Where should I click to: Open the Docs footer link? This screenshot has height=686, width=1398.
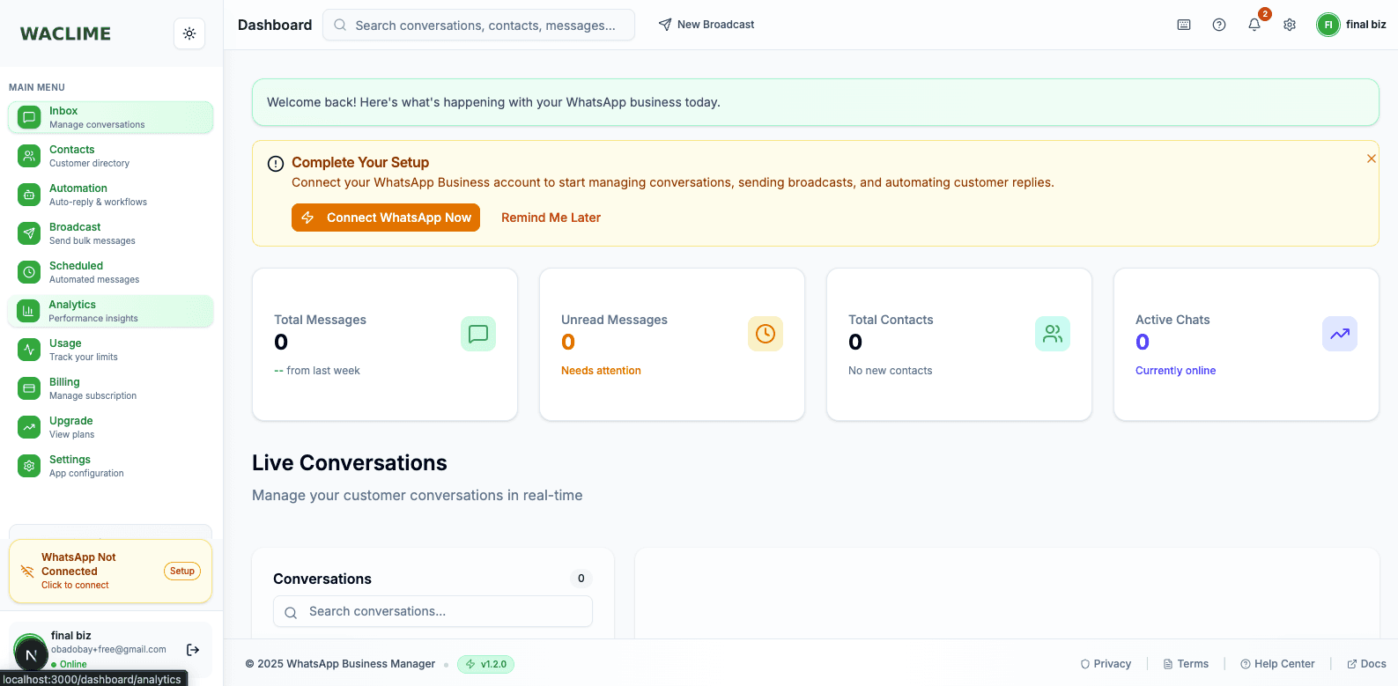tap(1366, 664)
